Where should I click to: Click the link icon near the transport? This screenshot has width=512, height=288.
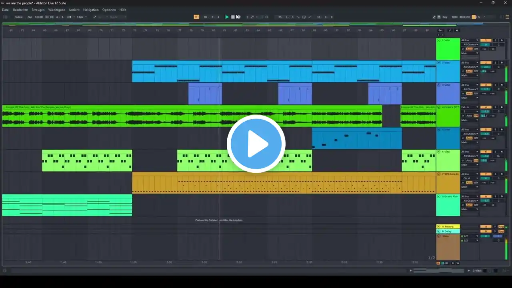(252, 17)
